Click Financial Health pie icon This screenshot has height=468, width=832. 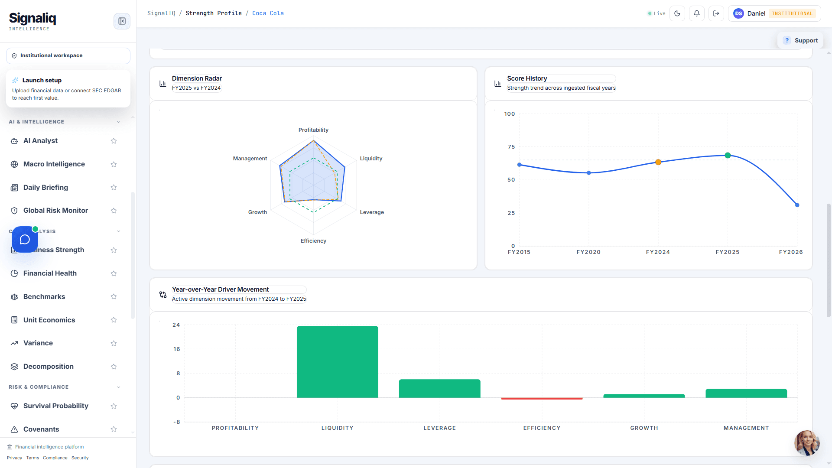coord(14,273)
